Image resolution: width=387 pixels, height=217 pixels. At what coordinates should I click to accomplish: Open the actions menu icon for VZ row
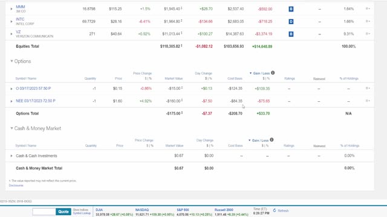tap(368, 34)
